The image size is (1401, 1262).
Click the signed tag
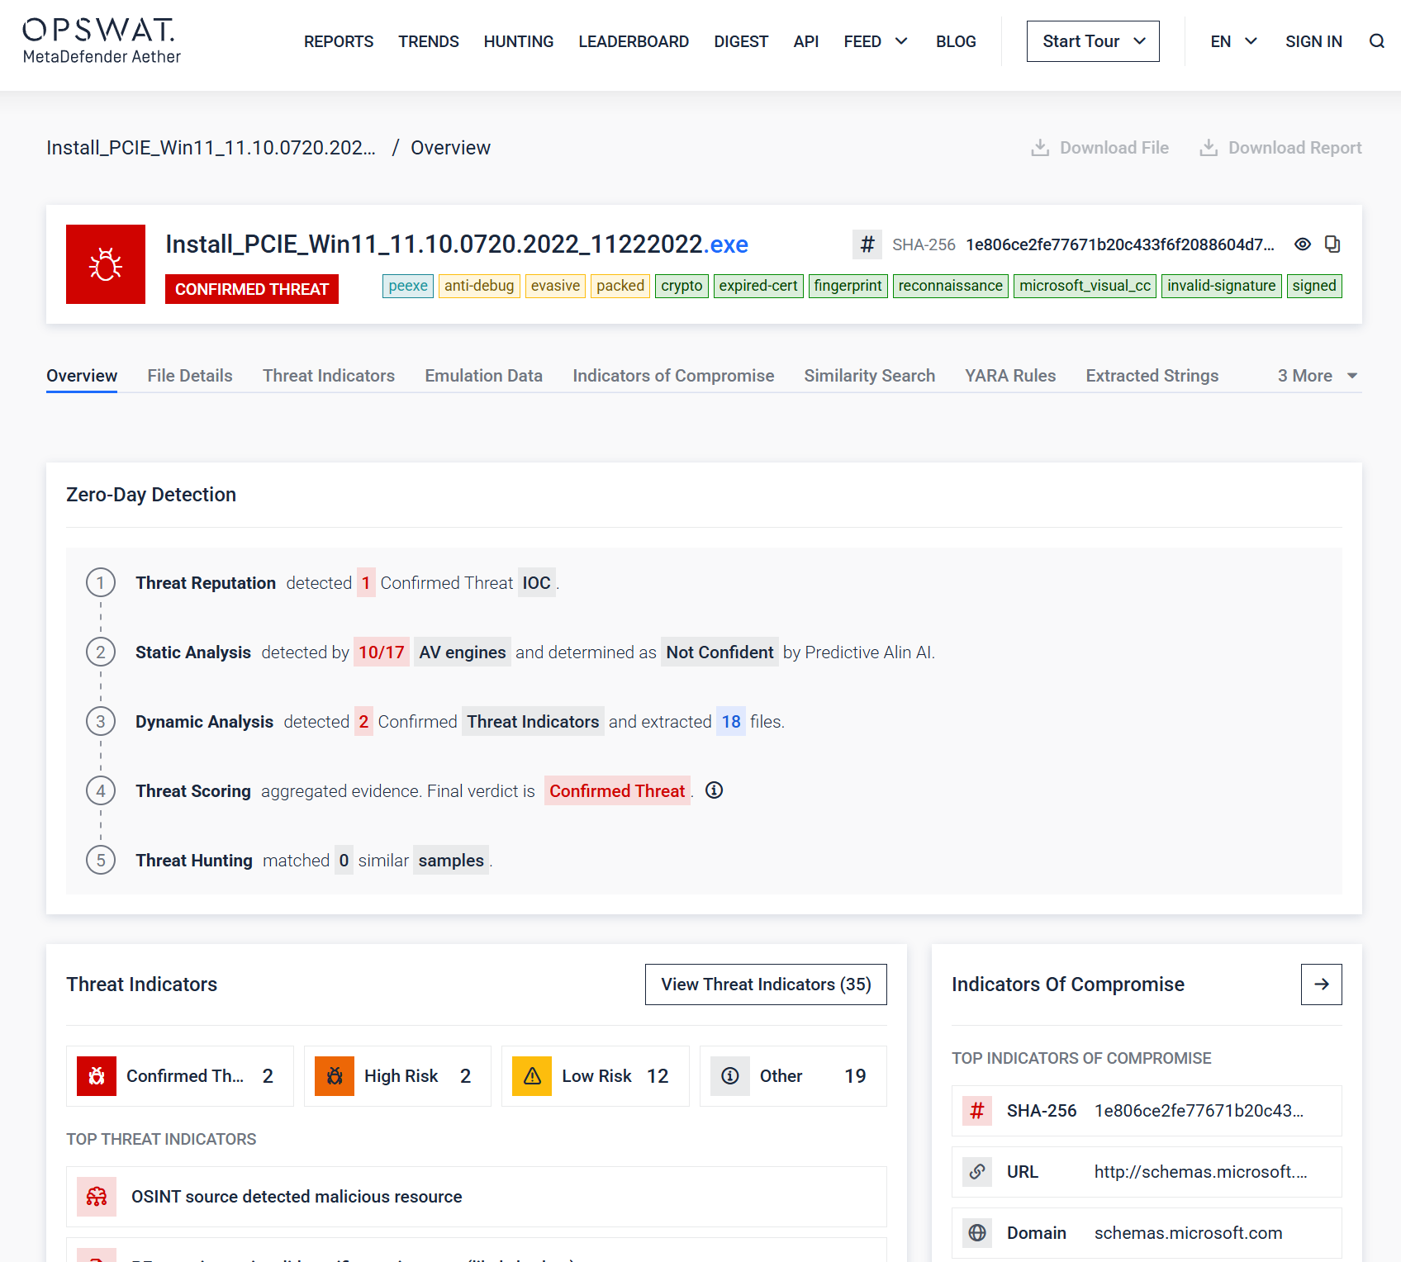1314,286
